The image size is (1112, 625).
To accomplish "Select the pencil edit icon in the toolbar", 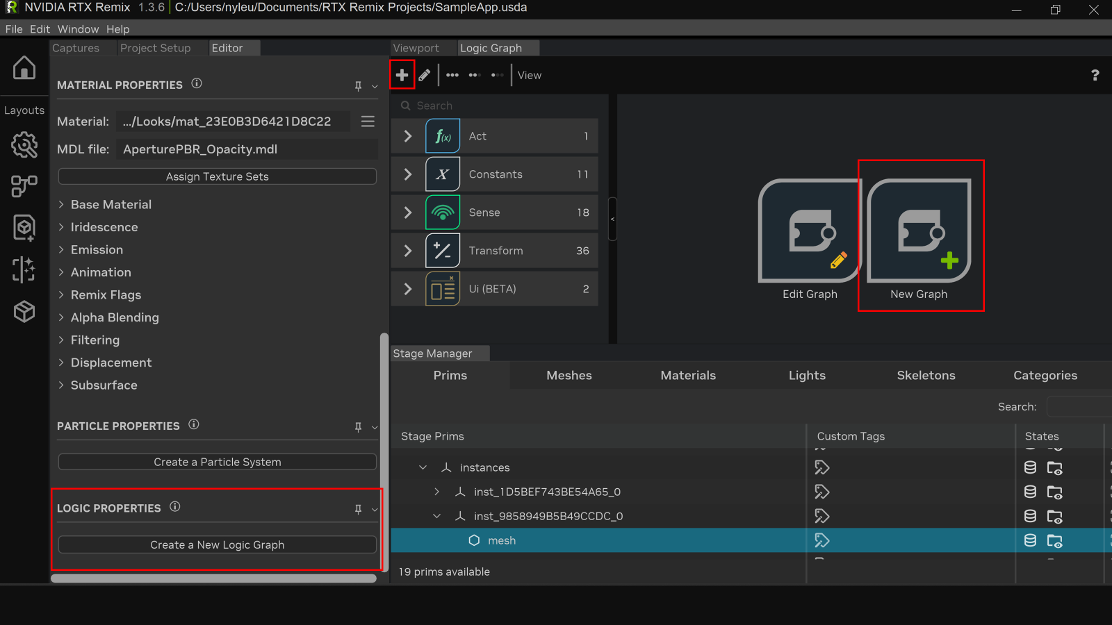I will tap(425, 75).
